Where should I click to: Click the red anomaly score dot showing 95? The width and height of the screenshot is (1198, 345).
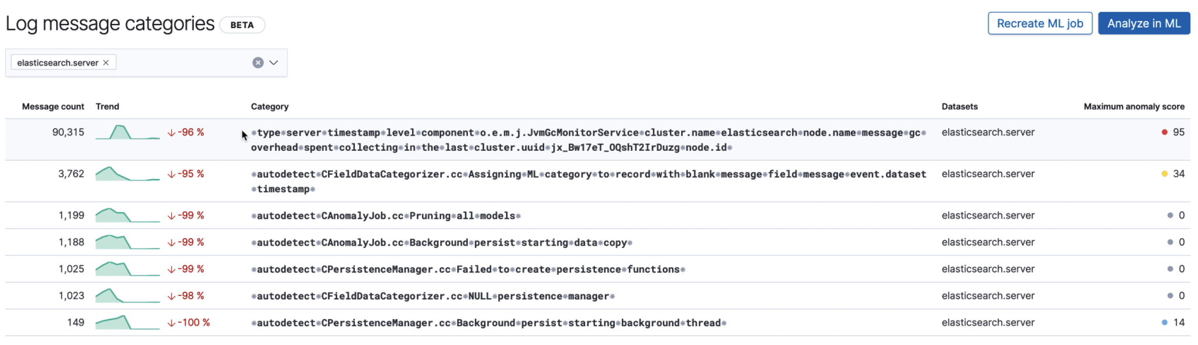pyautogui.click(x=1165, y=132)
